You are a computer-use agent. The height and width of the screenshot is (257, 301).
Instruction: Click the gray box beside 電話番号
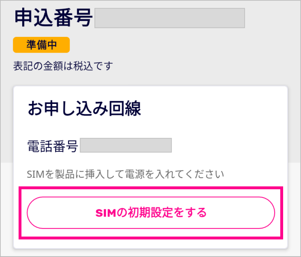click(126, 146)
